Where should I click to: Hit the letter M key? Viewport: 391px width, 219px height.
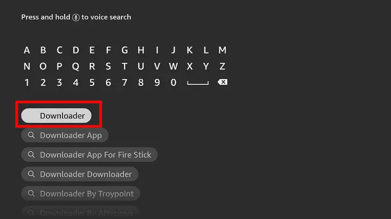pos(222,50)
